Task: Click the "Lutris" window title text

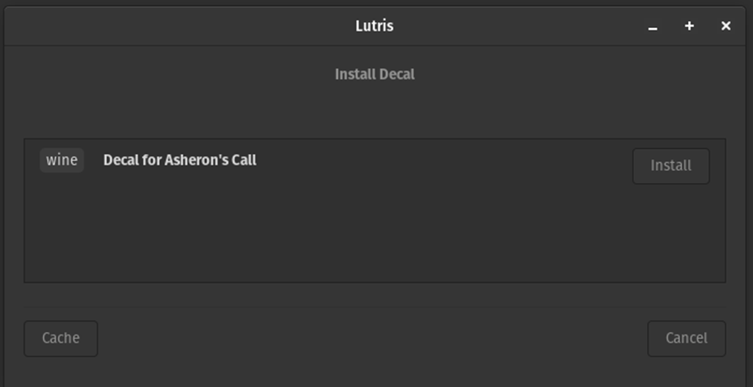Action: pos(375,25)
